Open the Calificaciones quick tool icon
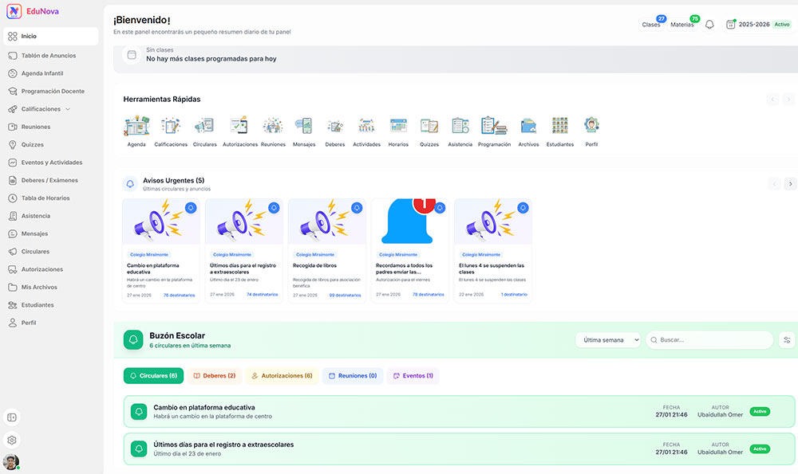 tap(171, 127)
